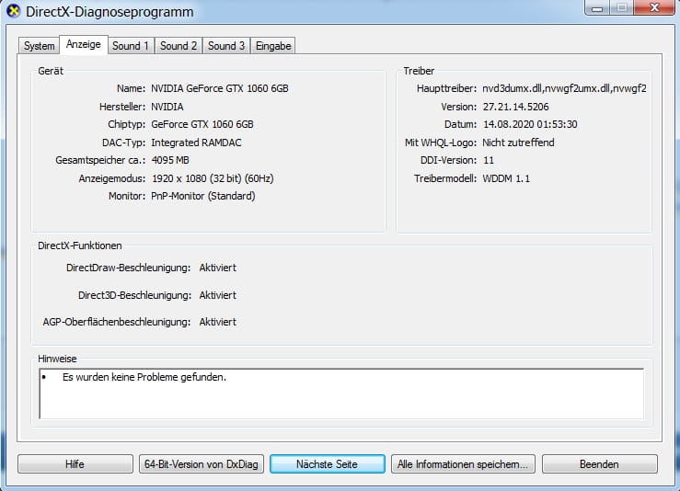This screenshot has width=680, height=491.
Task: Select the Anzeige tab
Action: (83, 45)
